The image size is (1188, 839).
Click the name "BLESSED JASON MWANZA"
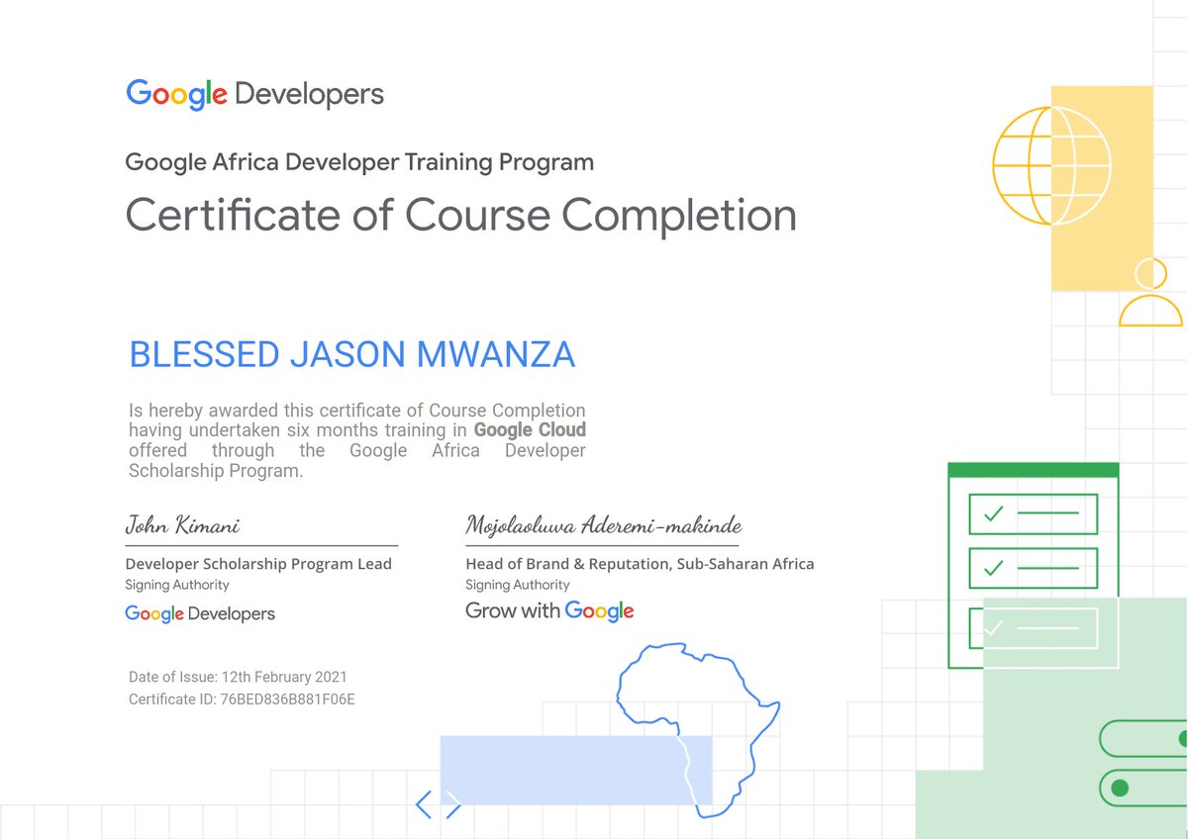[x=351, y=354]
